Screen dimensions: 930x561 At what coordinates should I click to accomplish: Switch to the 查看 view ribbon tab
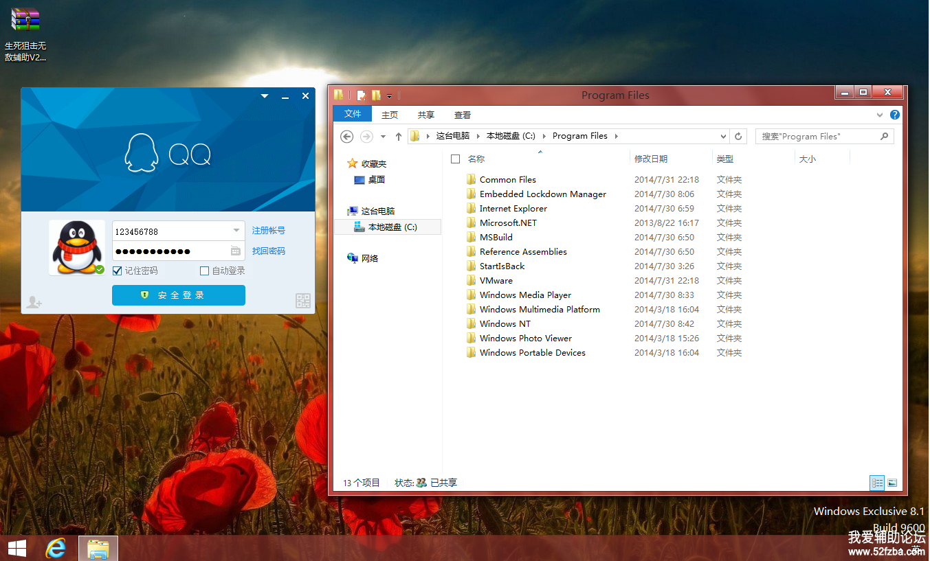tap(463, 115)
